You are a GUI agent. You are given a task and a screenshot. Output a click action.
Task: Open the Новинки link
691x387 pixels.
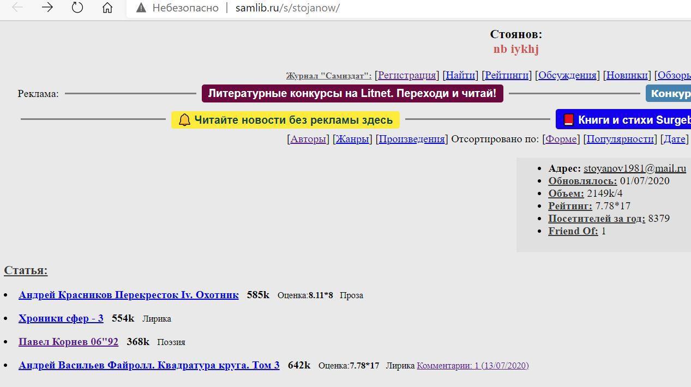(x=627, y=75)
